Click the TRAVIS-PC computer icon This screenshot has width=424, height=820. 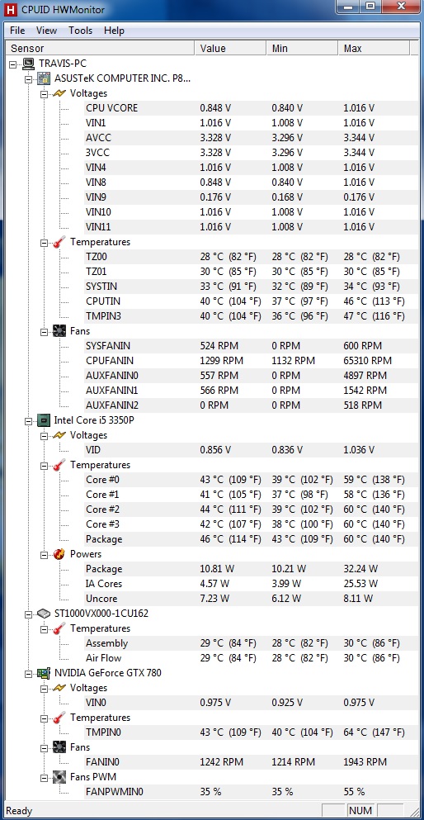(28, 64)
